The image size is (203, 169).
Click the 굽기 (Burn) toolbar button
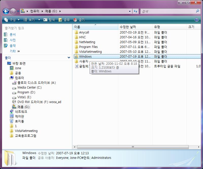pyautogui.click(x=79, y=20)
